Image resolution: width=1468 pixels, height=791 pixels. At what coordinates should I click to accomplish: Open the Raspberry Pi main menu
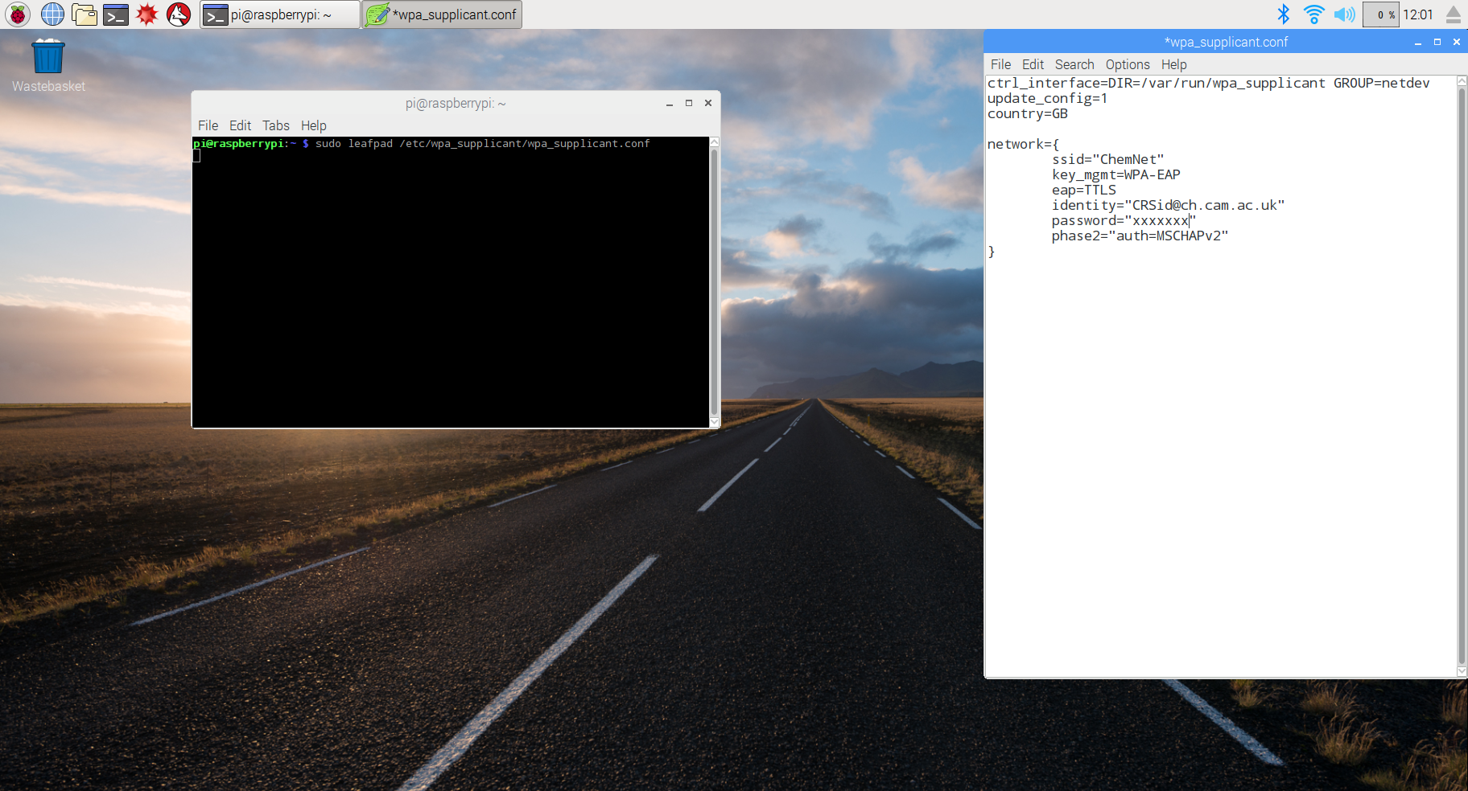click(x=18, y=14)
